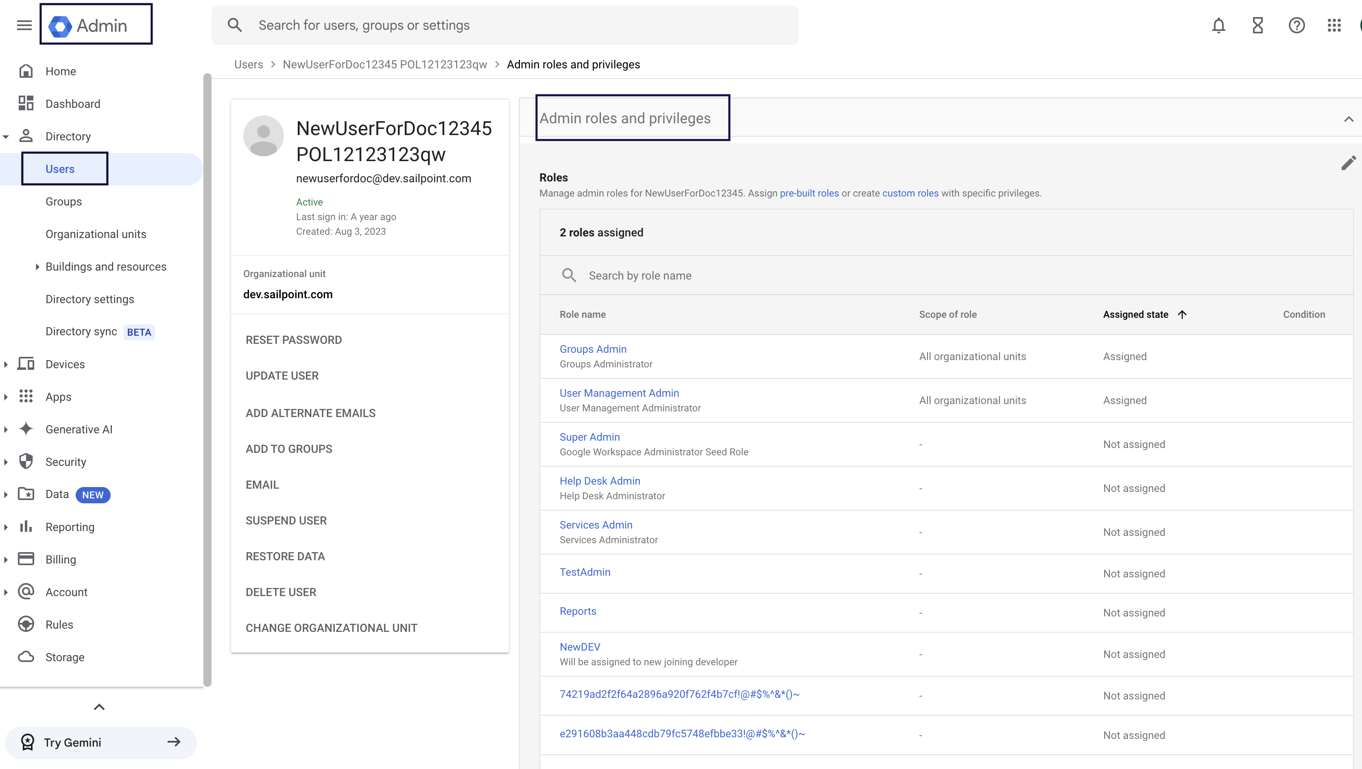Click the Directory person icon
The image size is (1362, 769).
pyautogui.click(x=26, y=136)
